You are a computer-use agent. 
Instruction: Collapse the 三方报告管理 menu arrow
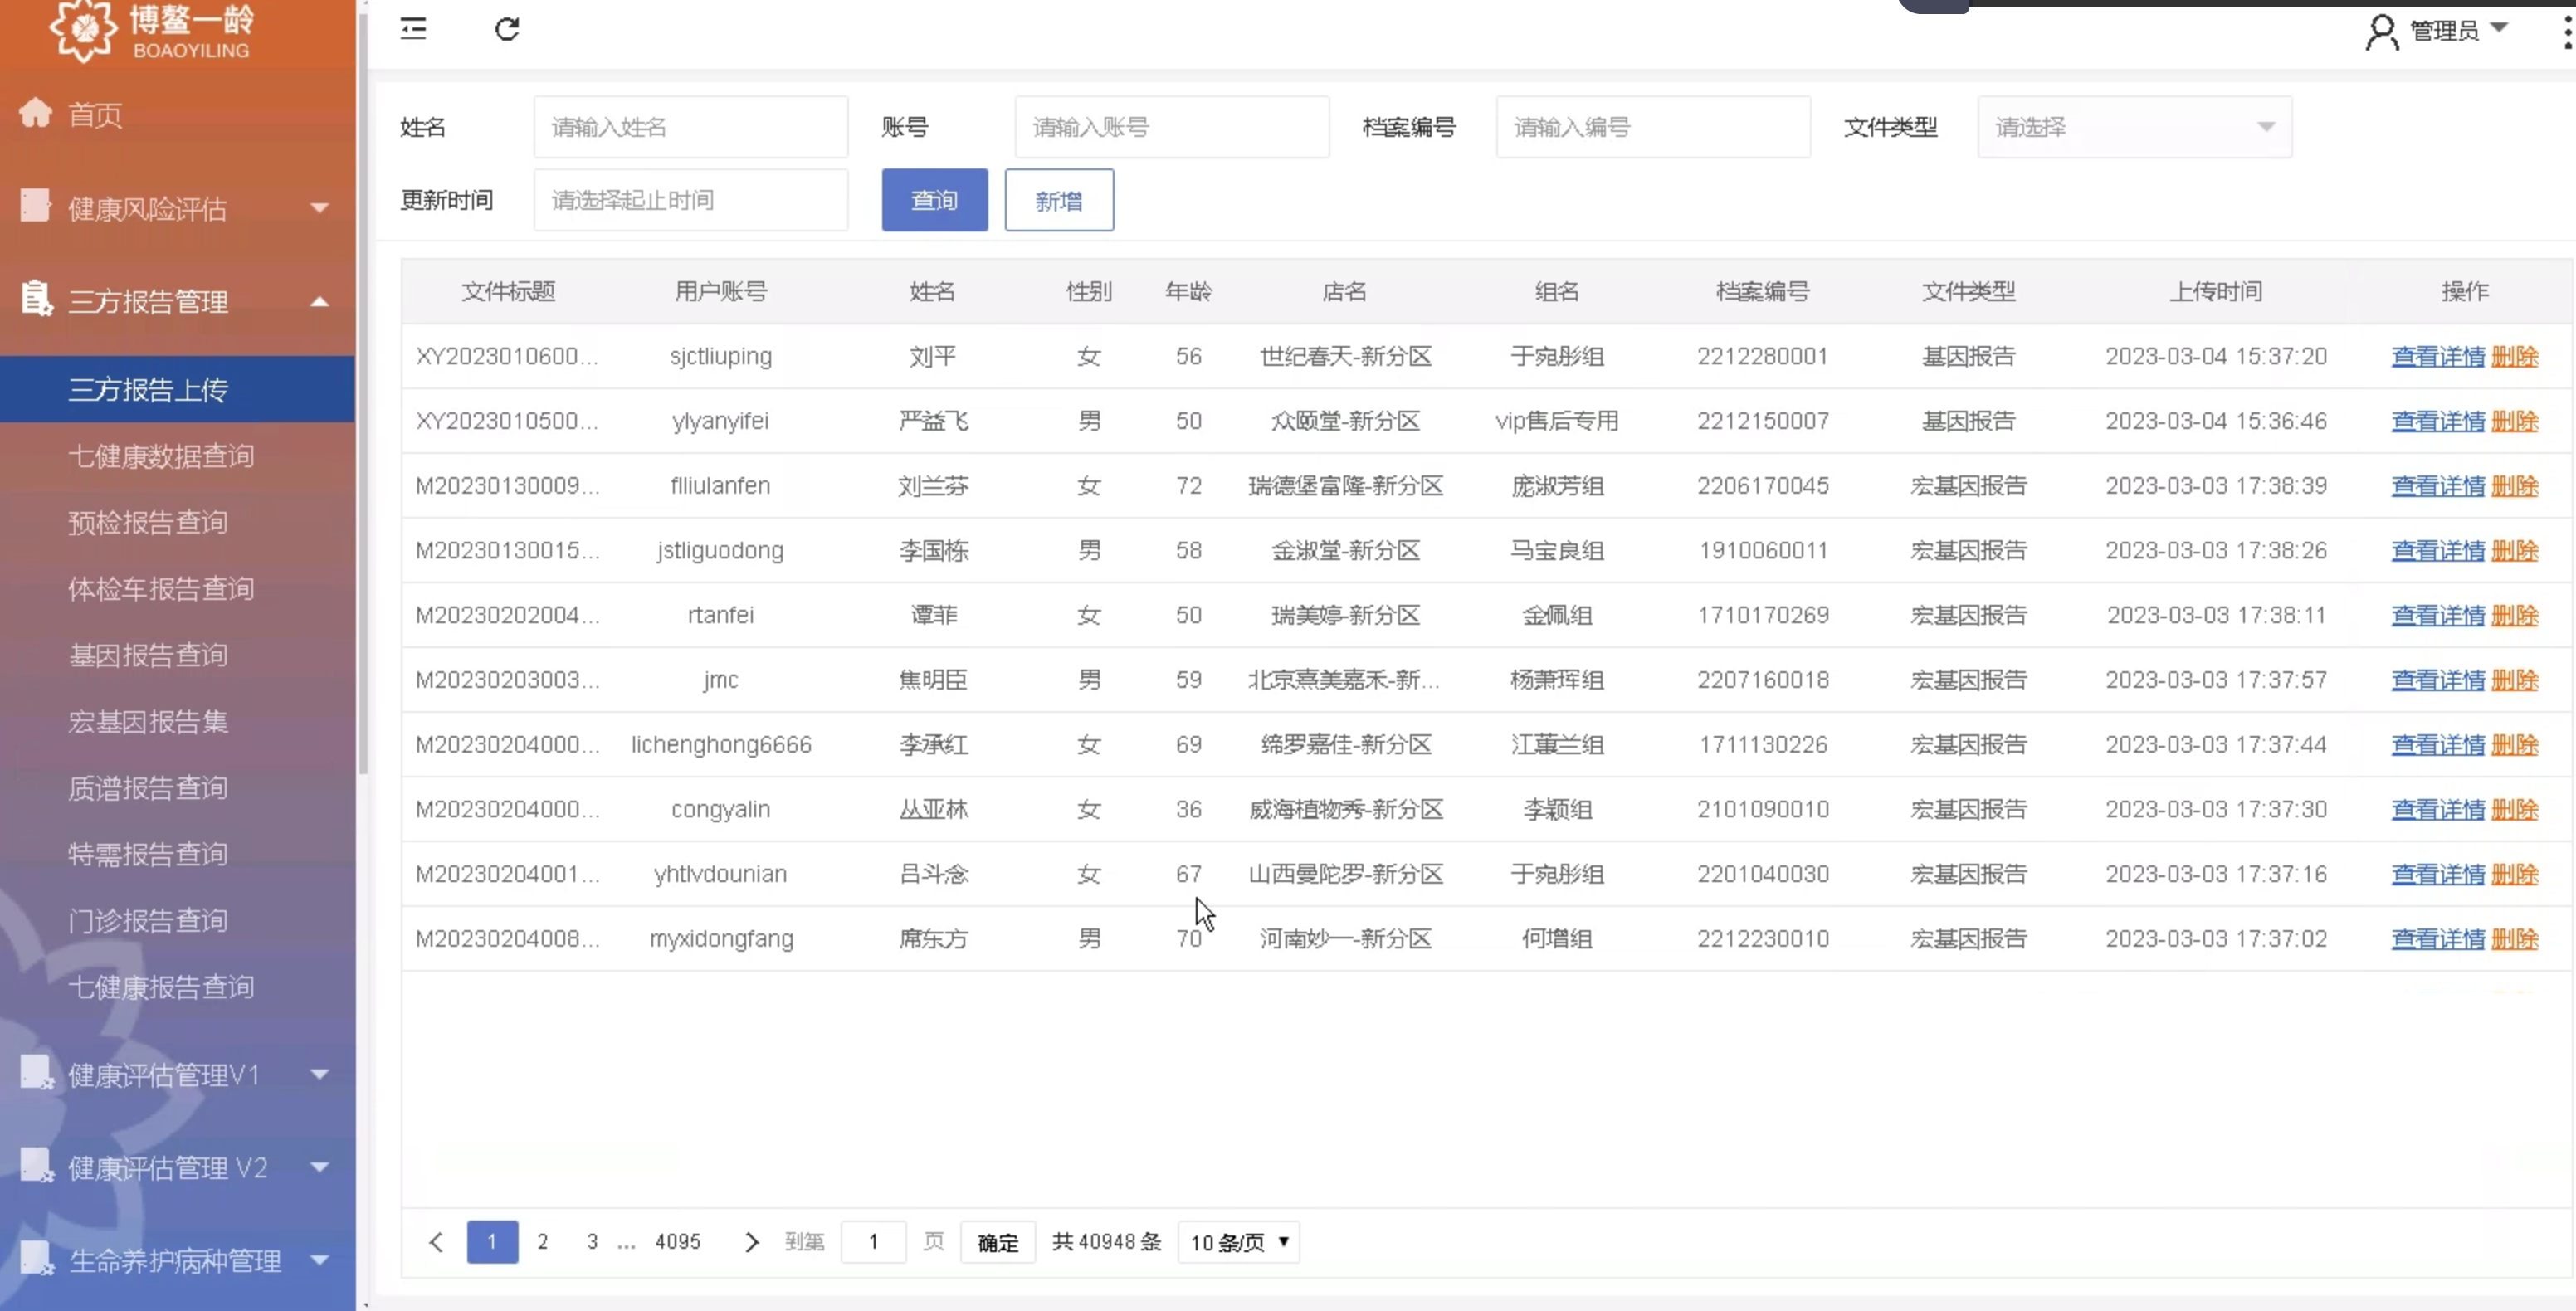(320, 301)
